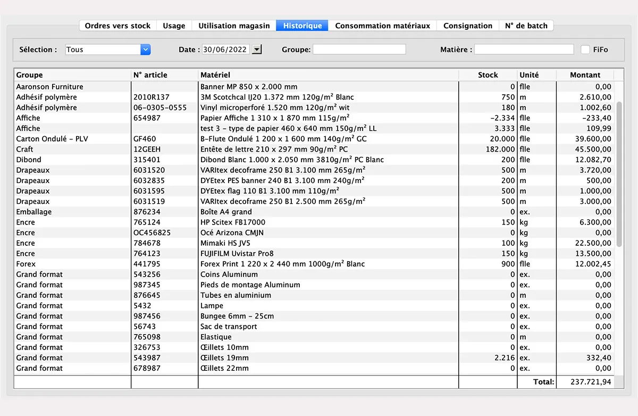Select the HP Scitex FB17000 row
638x416 pixels.
(x=266, y=222)
